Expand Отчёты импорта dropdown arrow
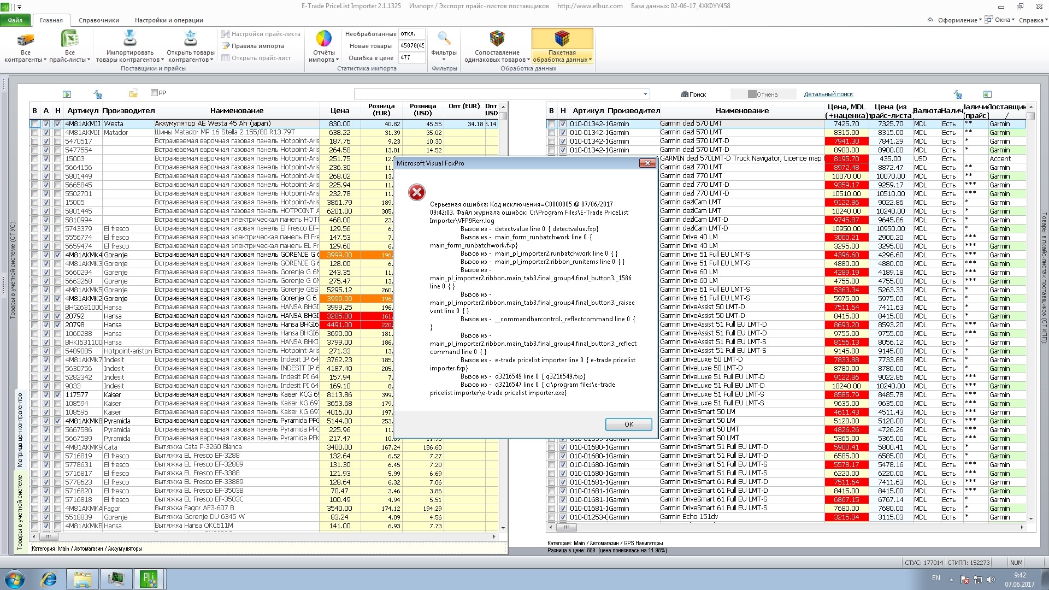This screenshot has width=1049, height=590. click(337, 60)
